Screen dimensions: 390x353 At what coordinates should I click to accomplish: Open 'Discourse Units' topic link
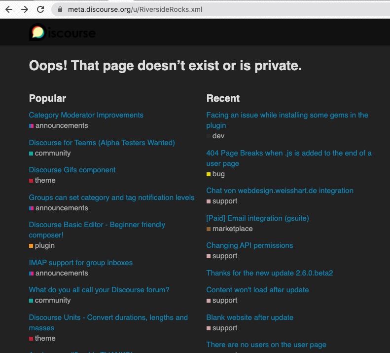tap(108, 322)
